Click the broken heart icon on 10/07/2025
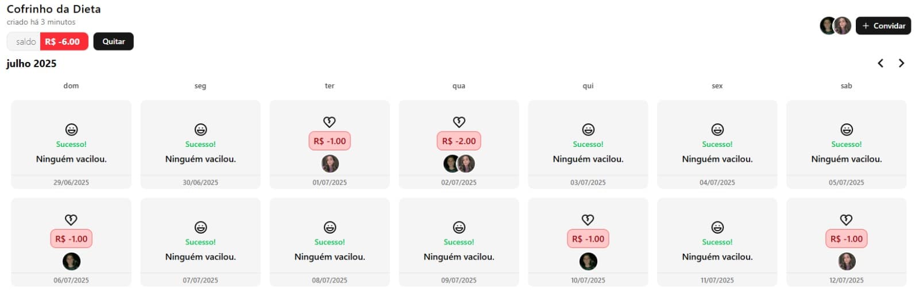This screenshot has width=919, height=295. [x=588, y=220]
